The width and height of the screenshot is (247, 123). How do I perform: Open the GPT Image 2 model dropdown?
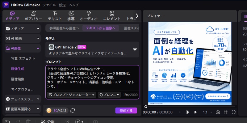(x=92, y=49)
